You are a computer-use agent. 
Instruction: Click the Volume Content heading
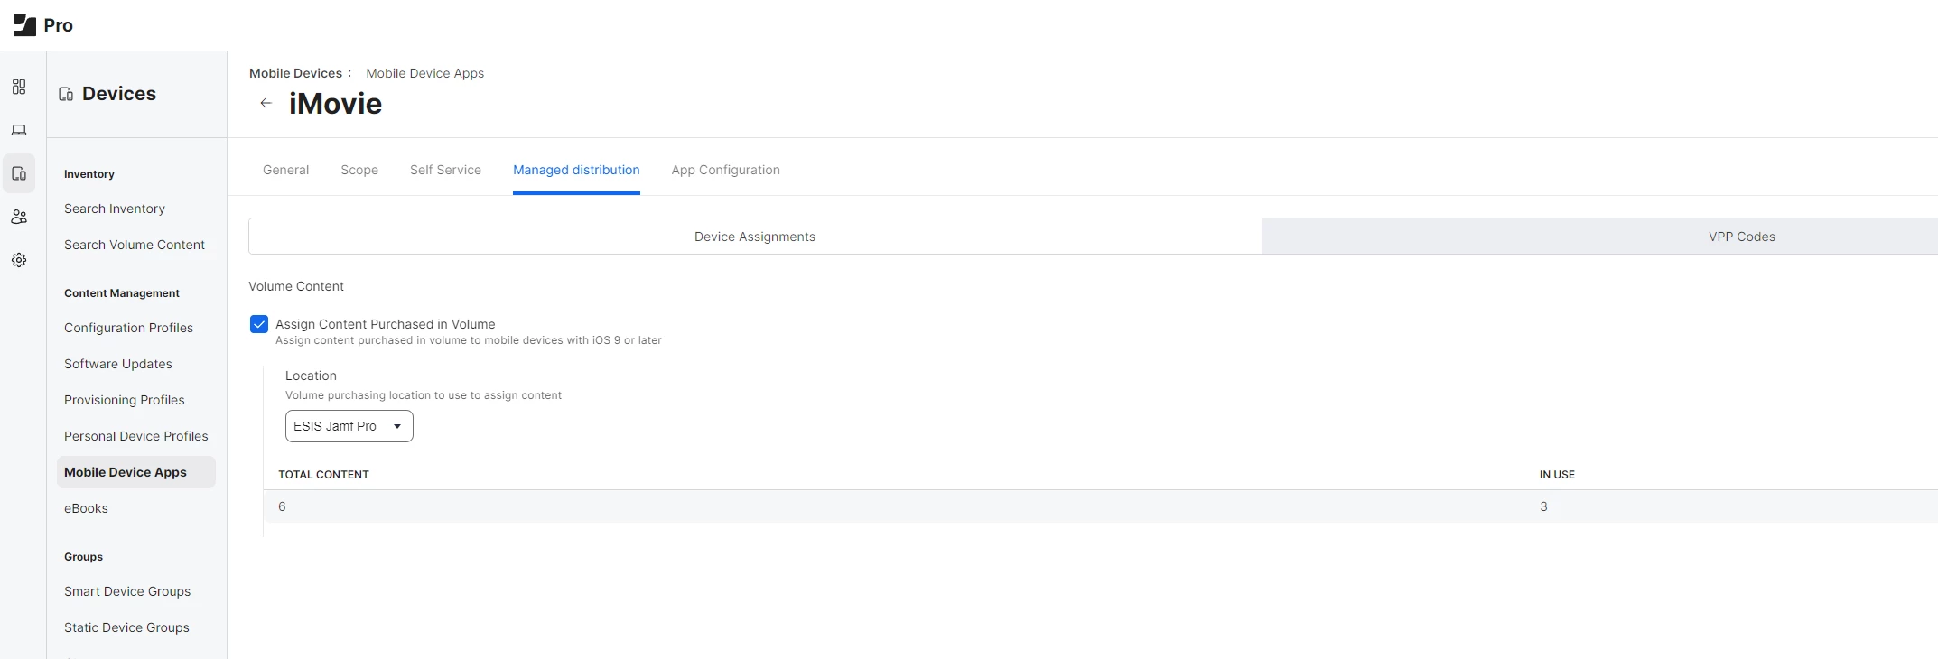296,286
